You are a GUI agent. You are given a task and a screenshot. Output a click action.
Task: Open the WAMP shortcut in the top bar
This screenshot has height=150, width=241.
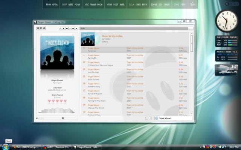tap(93, 4)
